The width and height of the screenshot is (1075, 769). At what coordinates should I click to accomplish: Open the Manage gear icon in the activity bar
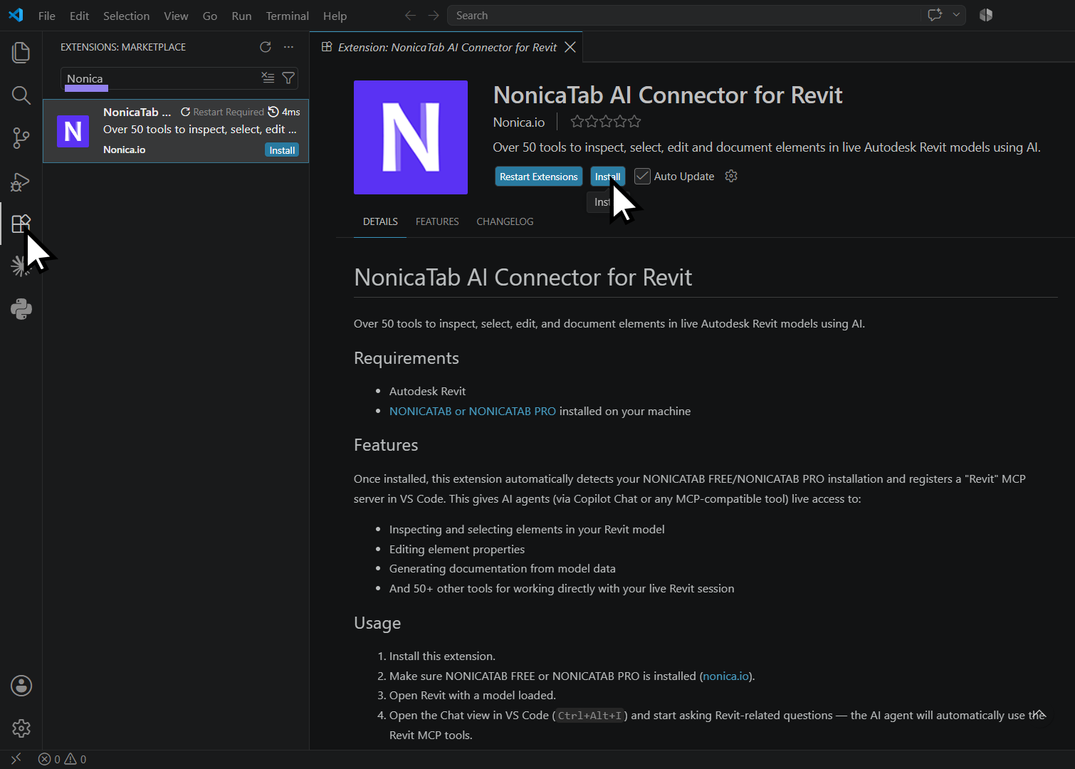point(21,728)
